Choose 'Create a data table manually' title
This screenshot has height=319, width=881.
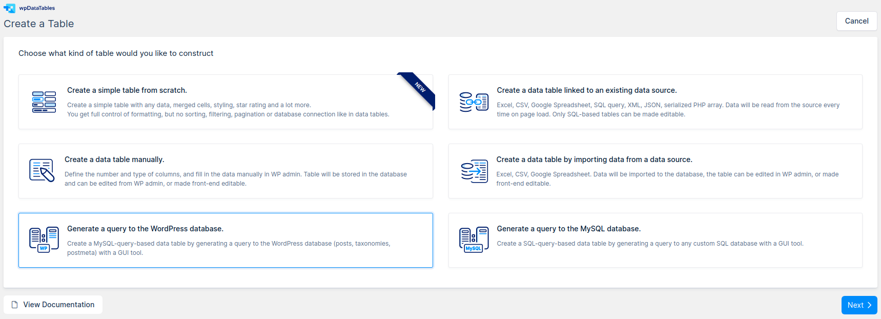pos(114,159)
